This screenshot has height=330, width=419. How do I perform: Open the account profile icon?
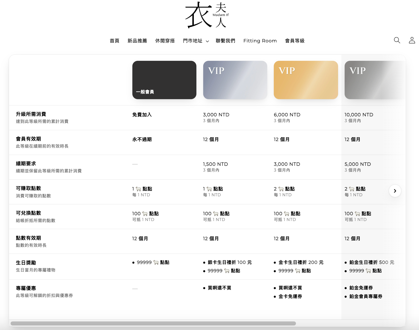[412, 40]
